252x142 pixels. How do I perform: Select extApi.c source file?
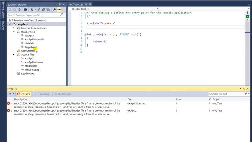tap(30, 58)
